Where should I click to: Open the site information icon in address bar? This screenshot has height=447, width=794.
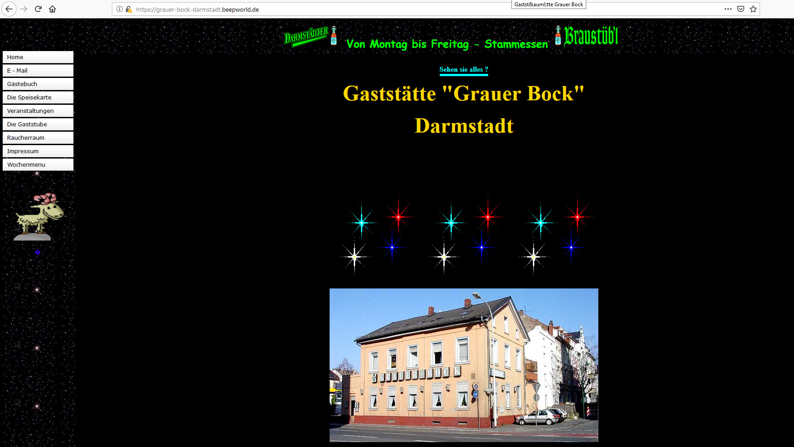120,9
